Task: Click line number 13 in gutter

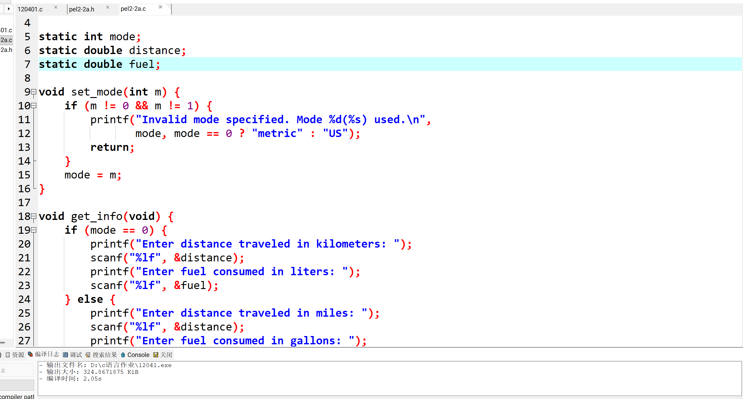Action: coord(24,147)
